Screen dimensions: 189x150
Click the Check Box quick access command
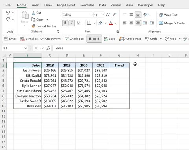(x=74, y=39)
